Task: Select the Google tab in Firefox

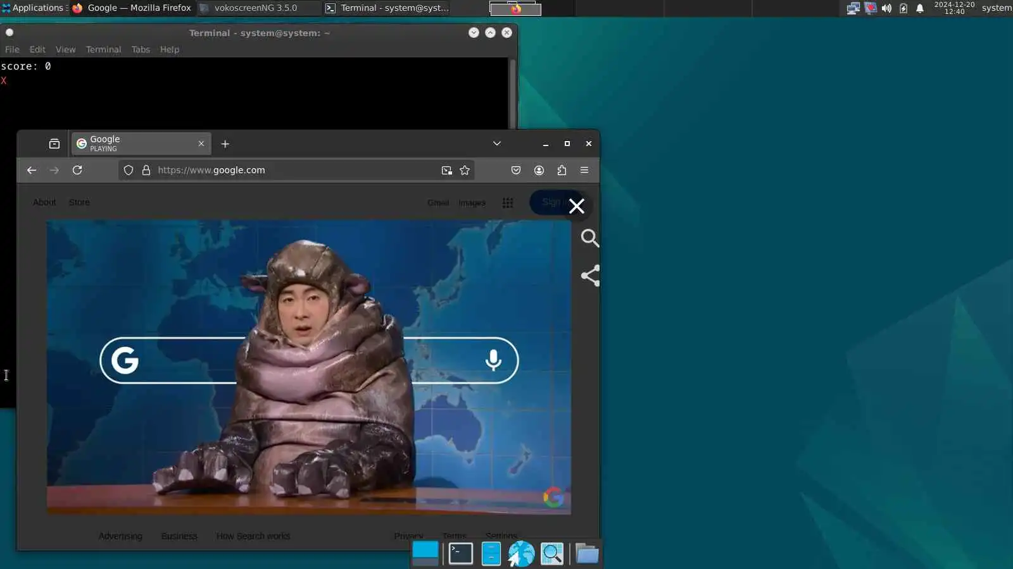Action: coord(141,144)
